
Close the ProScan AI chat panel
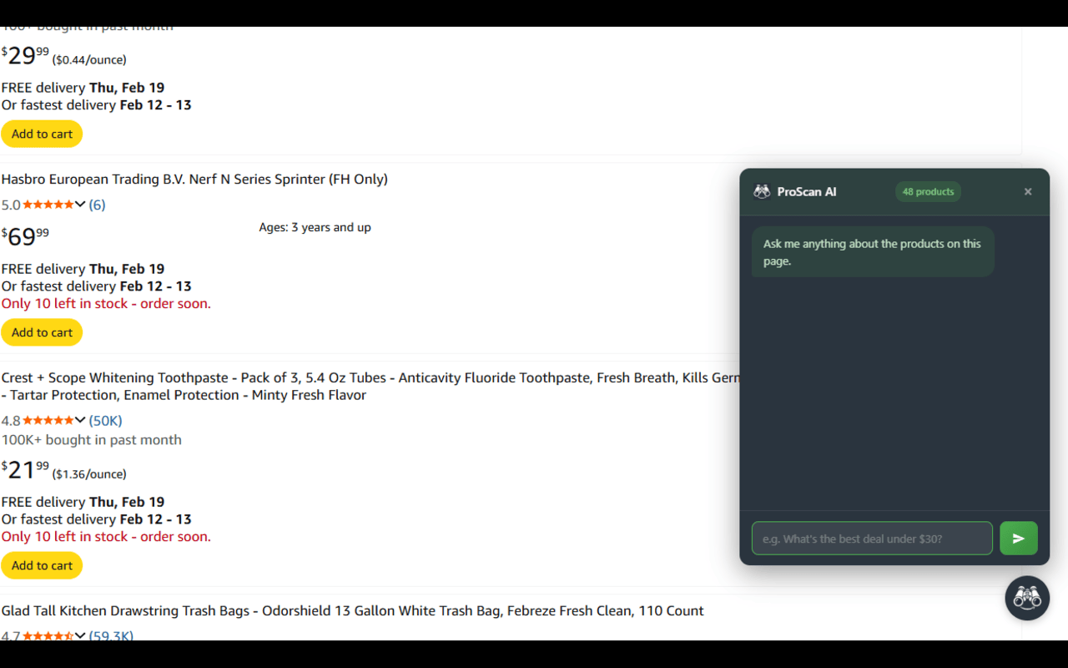click(x=1028, y=192)
